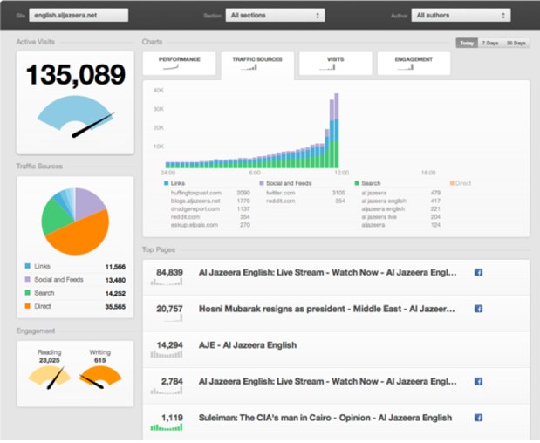This screenshot has width=540, height=443.
Task: Open Live Stream page with 2,784 visits
Action: (327, 381)
